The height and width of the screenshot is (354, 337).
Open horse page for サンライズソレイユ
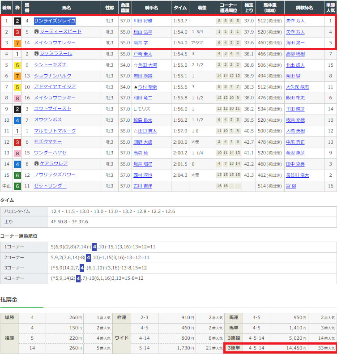[x=55, y=21]
